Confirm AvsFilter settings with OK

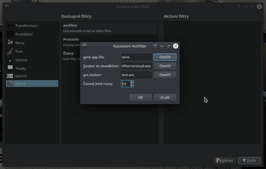pos(140,97)
